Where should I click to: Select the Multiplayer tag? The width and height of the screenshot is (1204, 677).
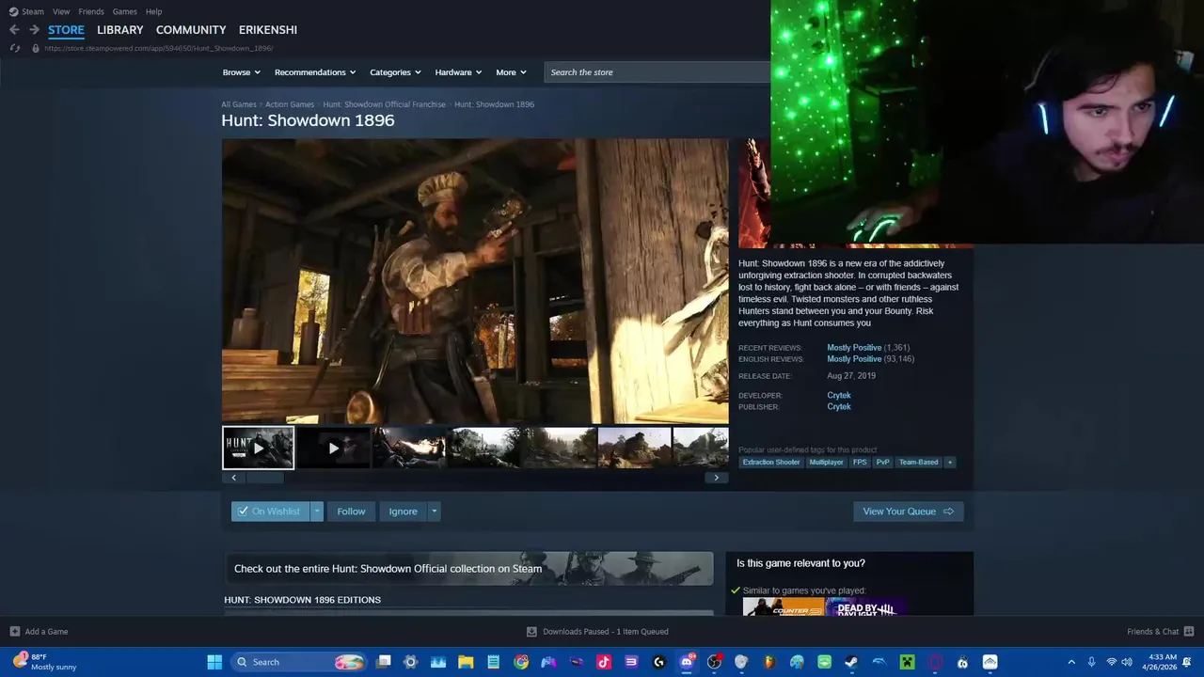pos(826,463)
